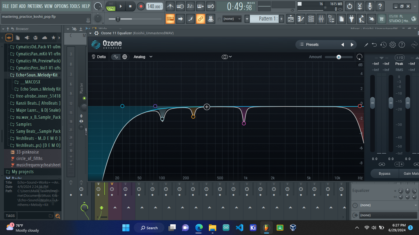
Task: Open the help question mark button
Action: [380, 6]
